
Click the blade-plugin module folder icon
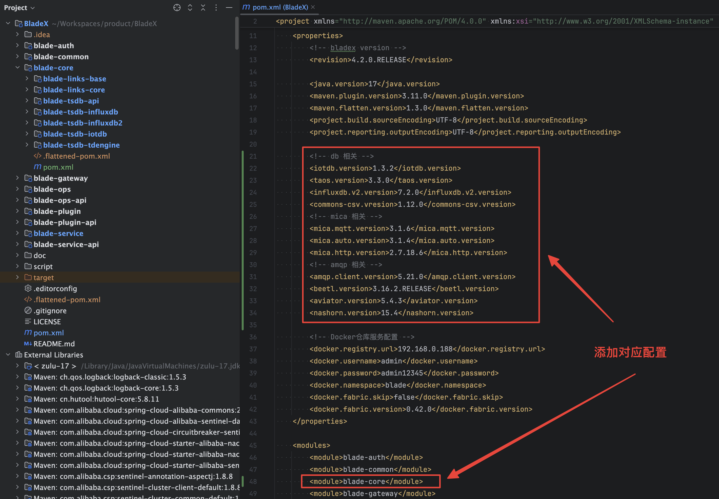tap(28, 211)
